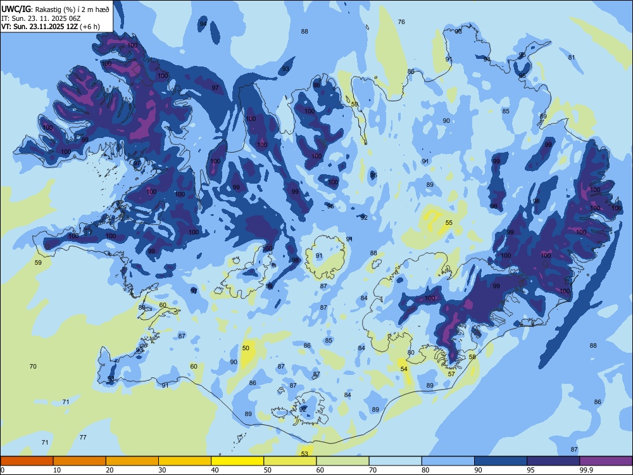Viewport: 633px width, 475px height.
Task: Click the medium blue 80–90 legend swatch
Action: pyautogui.click(x=448, y=461)
